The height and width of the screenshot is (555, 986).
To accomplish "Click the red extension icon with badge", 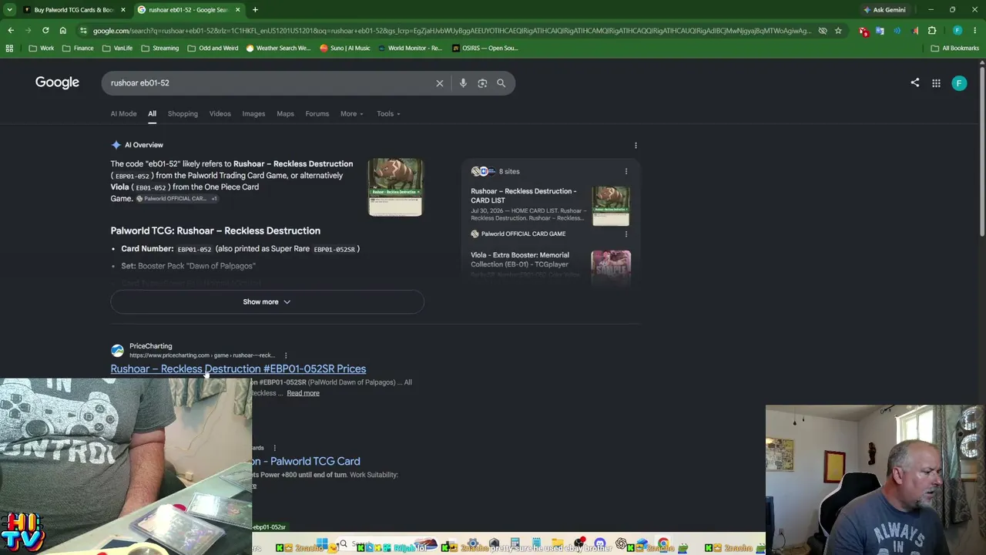I will (864, 31).
